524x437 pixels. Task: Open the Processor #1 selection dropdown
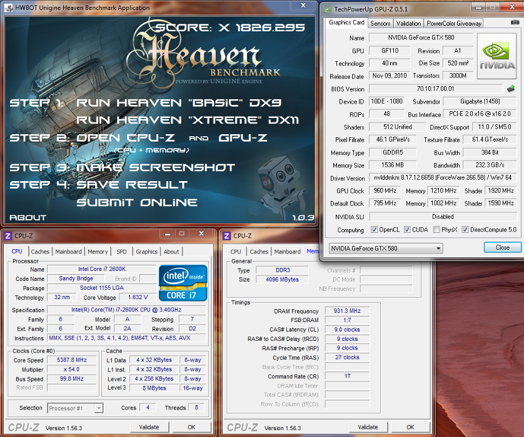click(75, 408)
